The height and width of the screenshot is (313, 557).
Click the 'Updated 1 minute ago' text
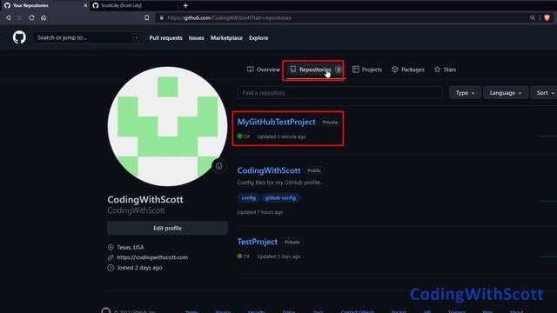pos(281,137)
